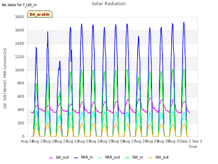Click the blue PAR_in legend swatch
The image size is (218, 164).
point(76,158)
